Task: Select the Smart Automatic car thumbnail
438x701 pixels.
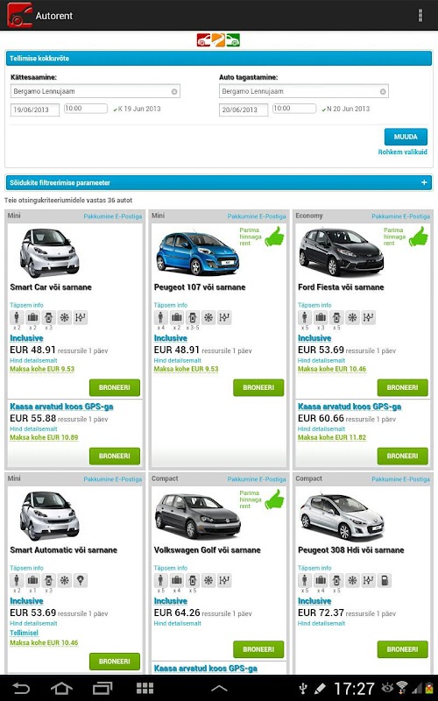Action: (49, 515)
